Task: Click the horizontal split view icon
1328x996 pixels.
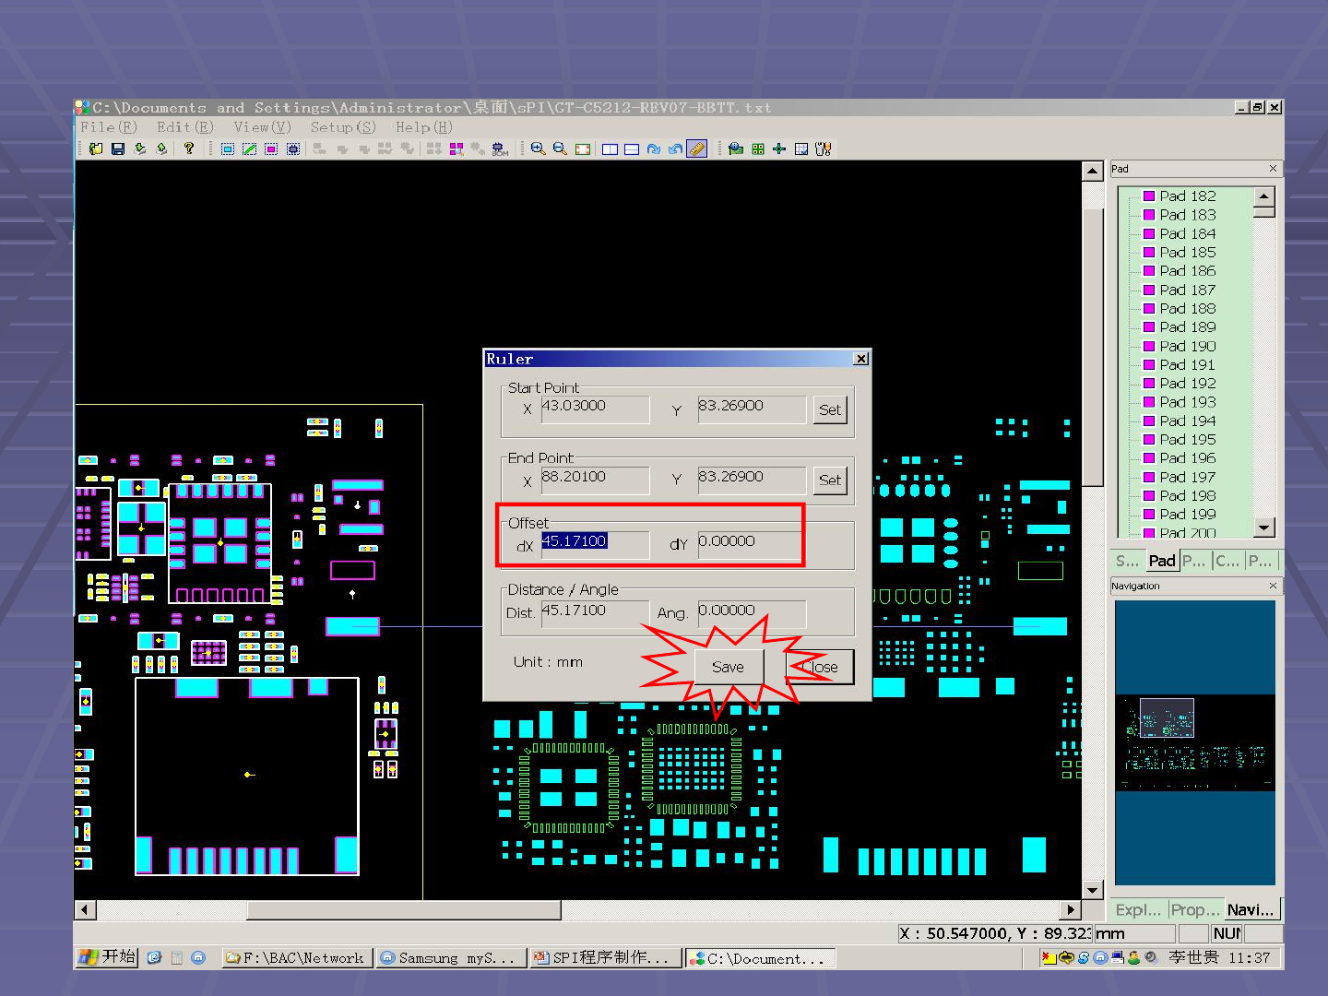Action: pyautogui.click(x=632, y=148)
